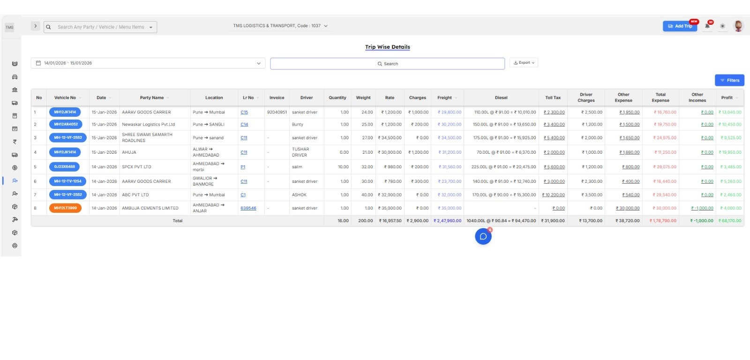This screenshot has width=750, height=360.
Task: Open the blue chat bubble icon
Action: point(483,237)
